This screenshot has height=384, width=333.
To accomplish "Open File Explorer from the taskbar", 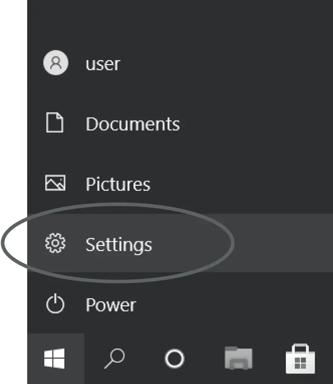I will coord(238,358).
